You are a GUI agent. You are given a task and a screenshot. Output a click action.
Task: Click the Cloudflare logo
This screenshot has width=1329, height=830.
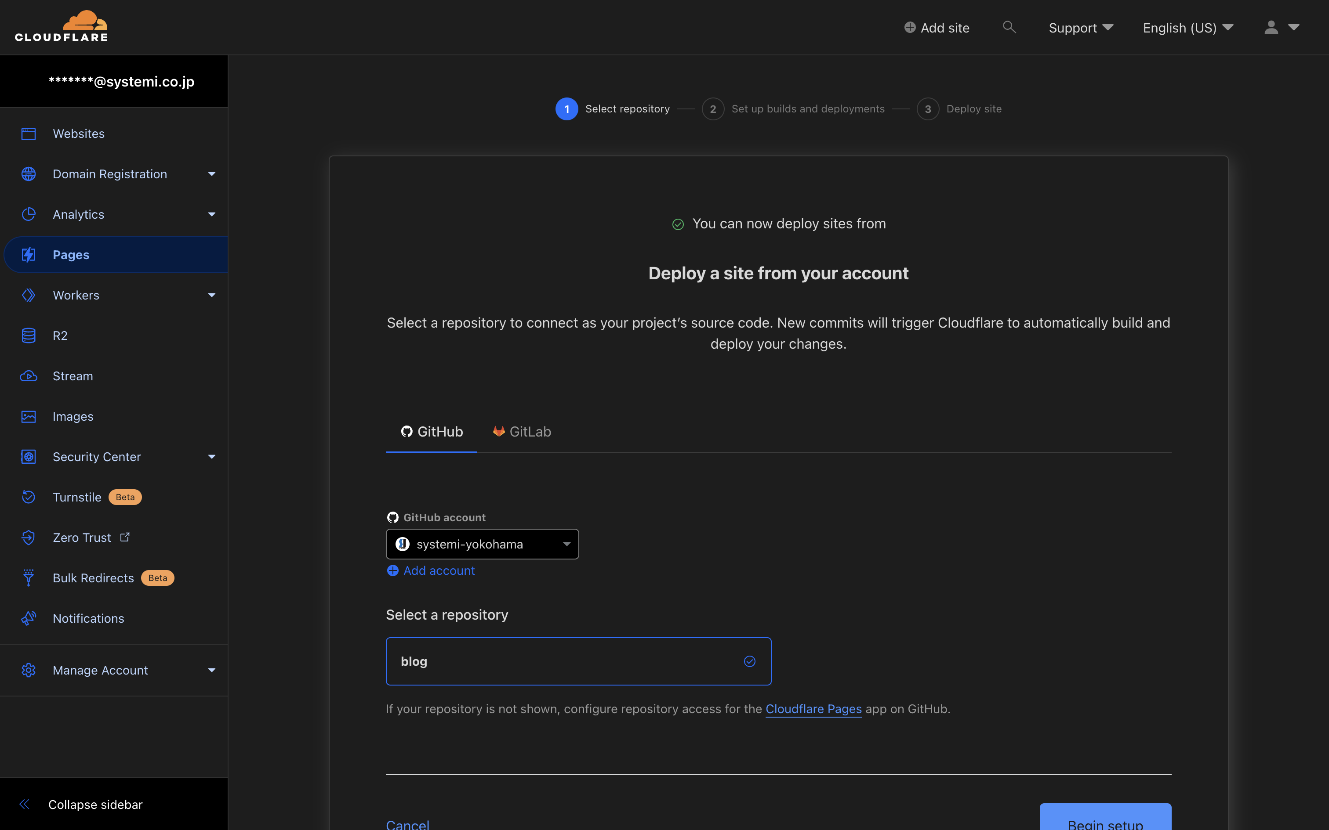click(61, 26)
